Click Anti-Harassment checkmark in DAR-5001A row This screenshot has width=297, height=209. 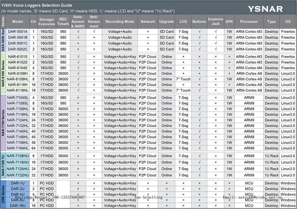(94, 32)
